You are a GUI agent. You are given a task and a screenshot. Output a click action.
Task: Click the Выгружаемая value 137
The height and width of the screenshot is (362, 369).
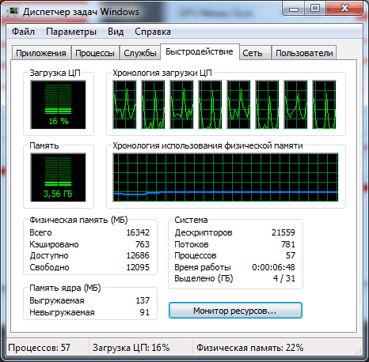click(143, 300)
